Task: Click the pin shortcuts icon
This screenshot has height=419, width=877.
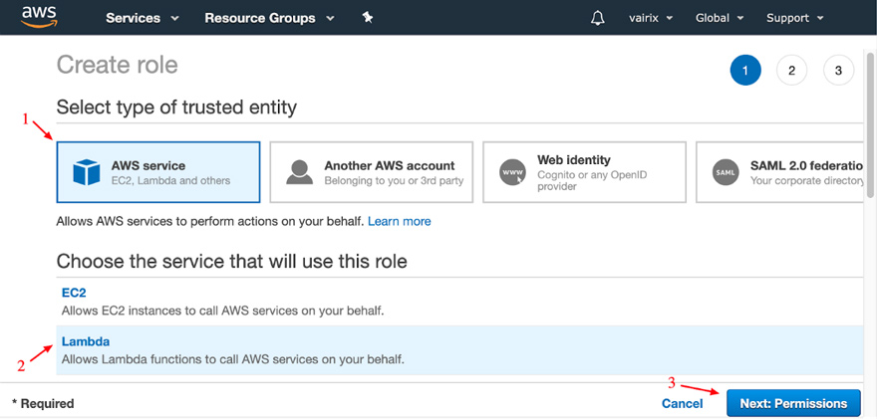Action: pos(367,18)
